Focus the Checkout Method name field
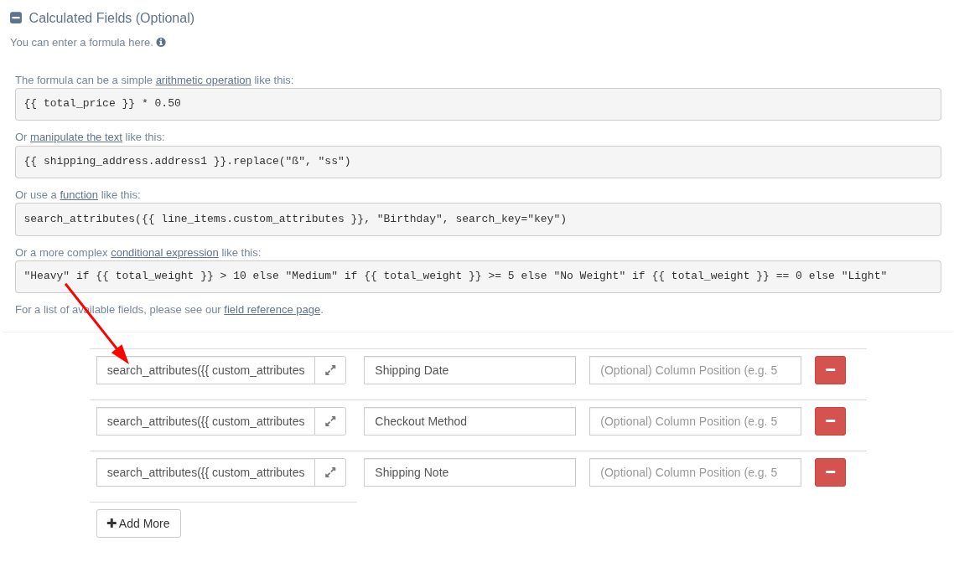954x567 pixels. (469, 421)
